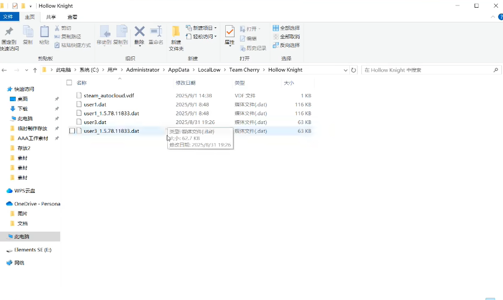Image resolution: width=503 pixels, height=300 pixels.
Task: Choose Paste Shortcut in clipboard group
Action: coord(73,45)
